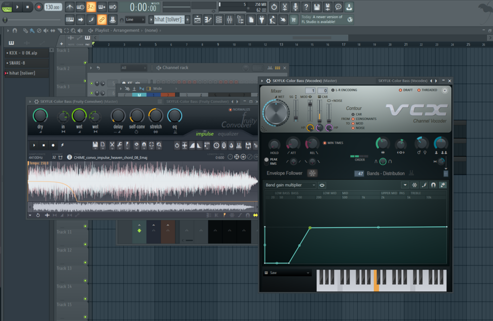Toggle the Contour NOISE option
This screenshot has height=321, width=493.
[x=358, y=128]
